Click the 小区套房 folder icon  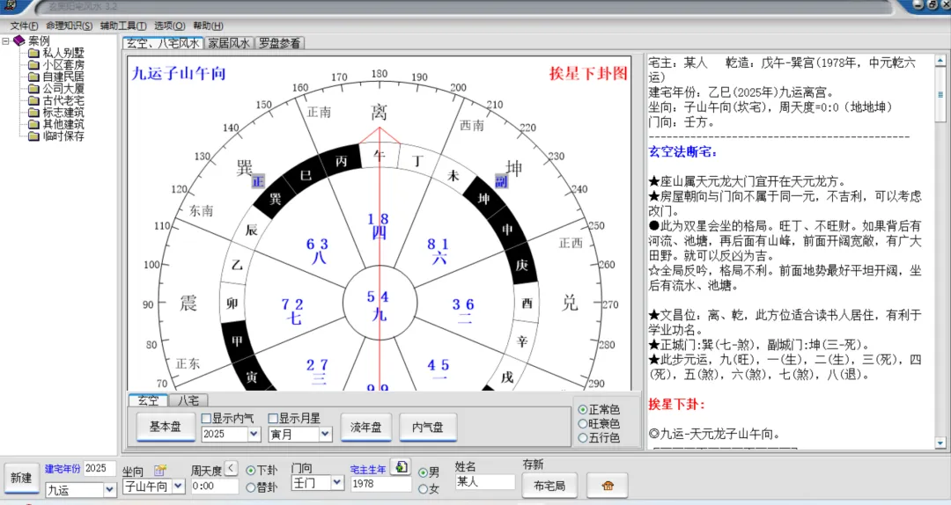click(x=34, y=65)
